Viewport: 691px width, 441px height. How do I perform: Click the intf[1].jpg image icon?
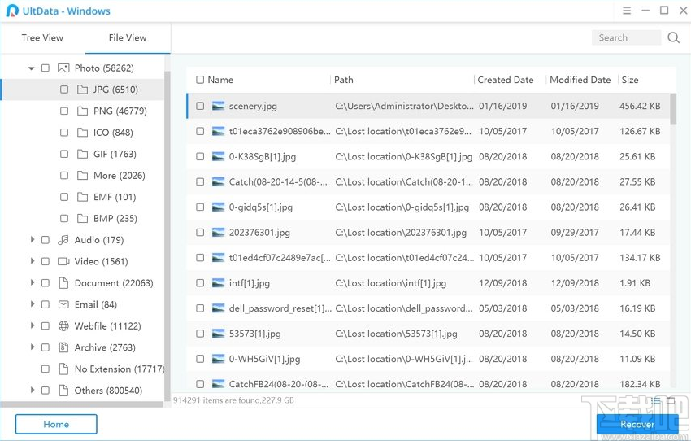218,283
